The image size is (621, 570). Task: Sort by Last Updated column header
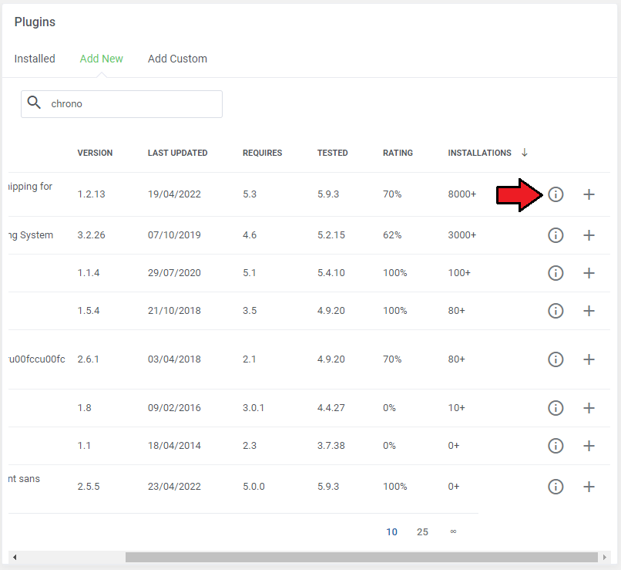click(x=177, y=153)
